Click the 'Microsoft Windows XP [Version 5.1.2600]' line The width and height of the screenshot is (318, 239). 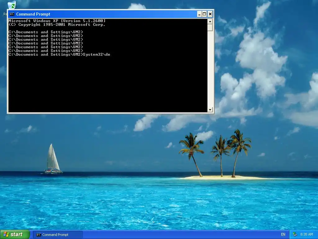[57, 21]
